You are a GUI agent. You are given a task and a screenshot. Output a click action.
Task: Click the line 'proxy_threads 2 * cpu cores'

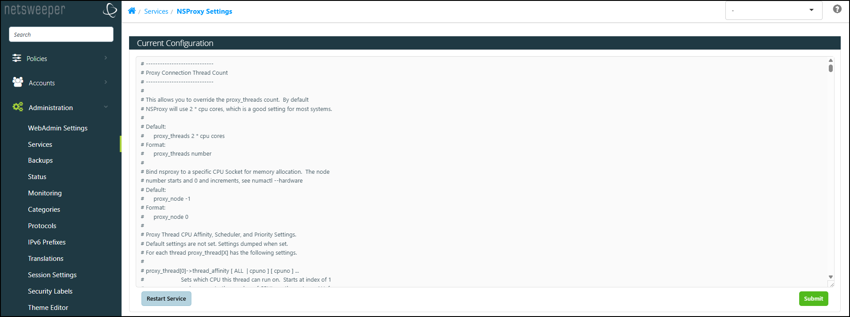point(189,136)
